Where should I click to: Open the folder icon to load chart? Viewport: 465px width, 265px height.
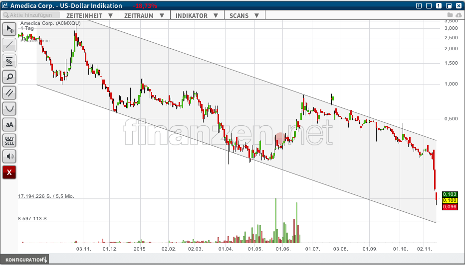450,15
